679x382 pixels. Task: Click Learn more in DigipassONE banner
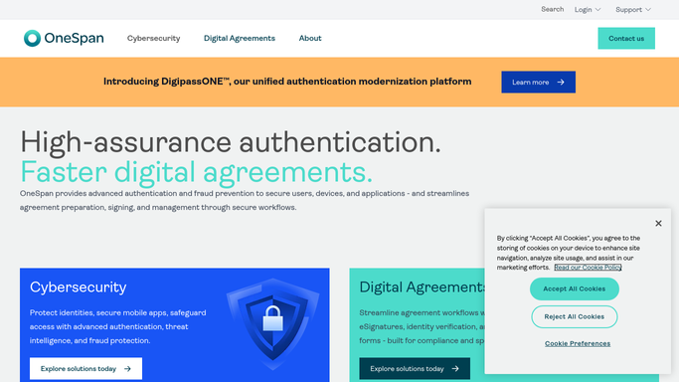pos(538,82)
